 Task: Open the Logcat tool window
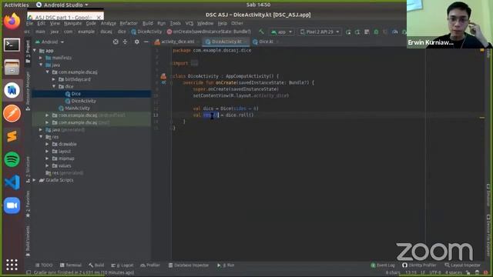[x=122, y=265]
